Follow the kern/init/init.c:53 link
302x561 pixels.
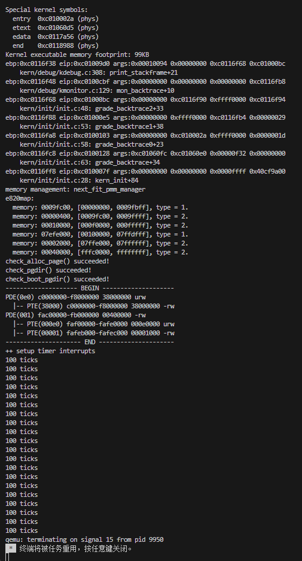[54, 126]
